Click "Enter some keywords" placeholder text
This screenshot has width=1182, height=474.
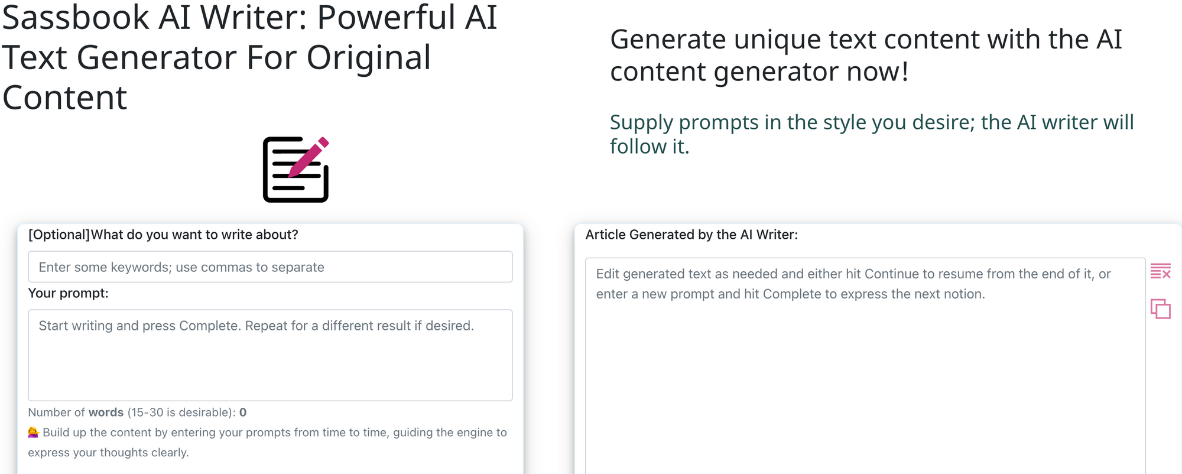click(181, 267)
